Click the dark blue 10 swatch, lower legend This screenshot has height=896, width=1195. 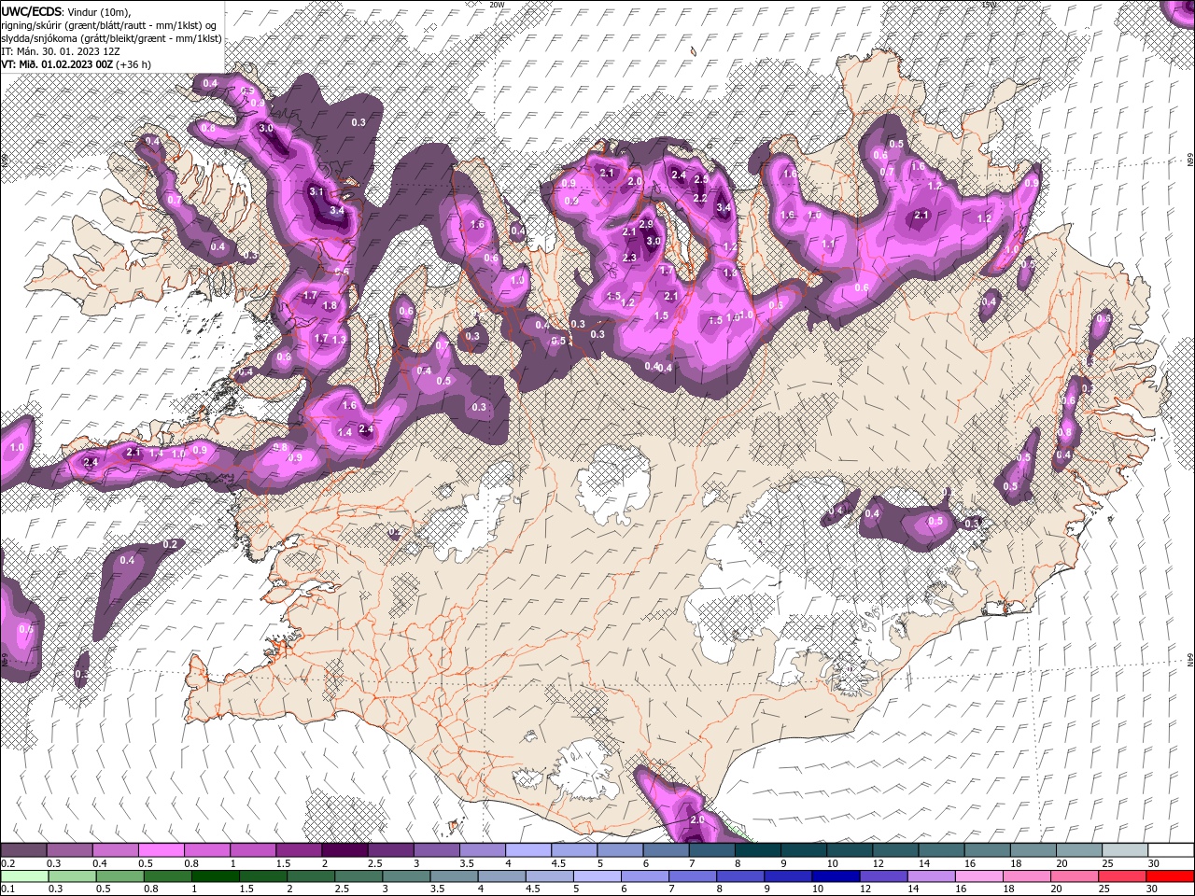coord(835,876)
